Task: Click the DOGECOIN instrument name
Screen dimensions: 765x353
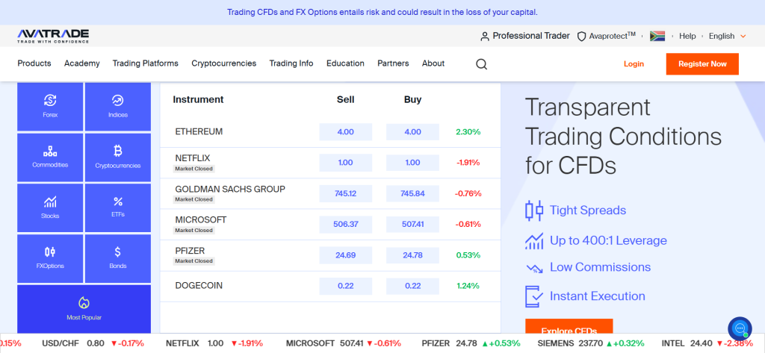Action: (x=199, y=286)
